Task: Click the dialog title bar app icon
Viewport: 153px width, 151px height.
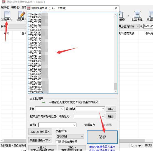Action: (29, 8)
